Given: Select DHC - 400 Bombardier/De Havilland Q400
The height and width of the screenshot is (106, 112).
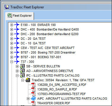Looking at the screenshot, I should (x=50, y=29).
